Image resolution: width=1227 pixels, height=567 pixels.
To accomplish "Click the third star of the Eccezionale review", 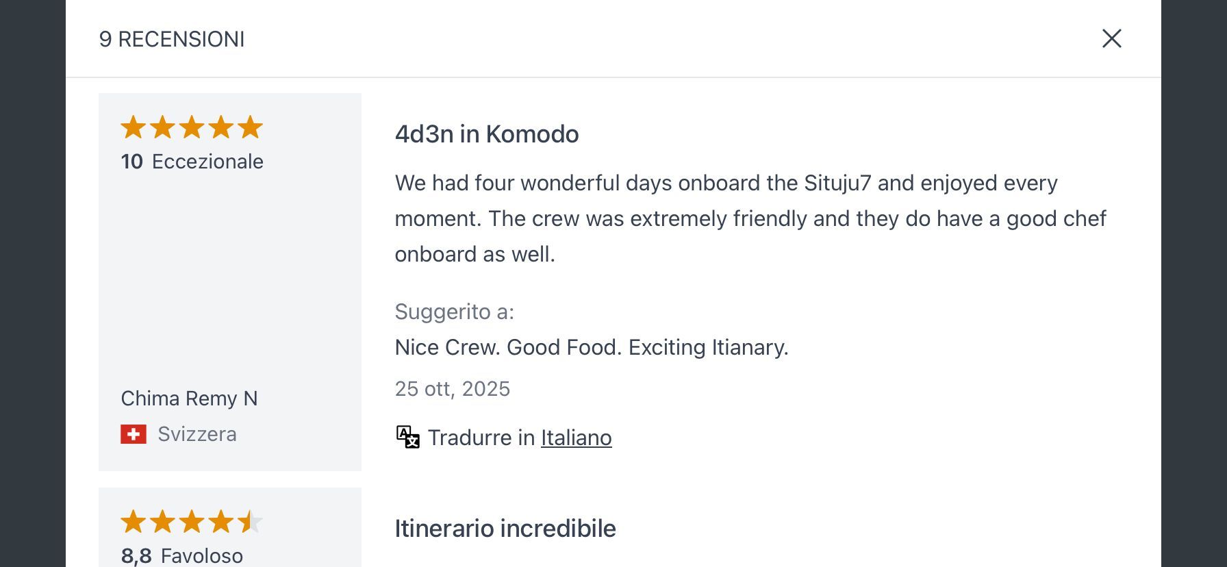I will coord(192,127).
